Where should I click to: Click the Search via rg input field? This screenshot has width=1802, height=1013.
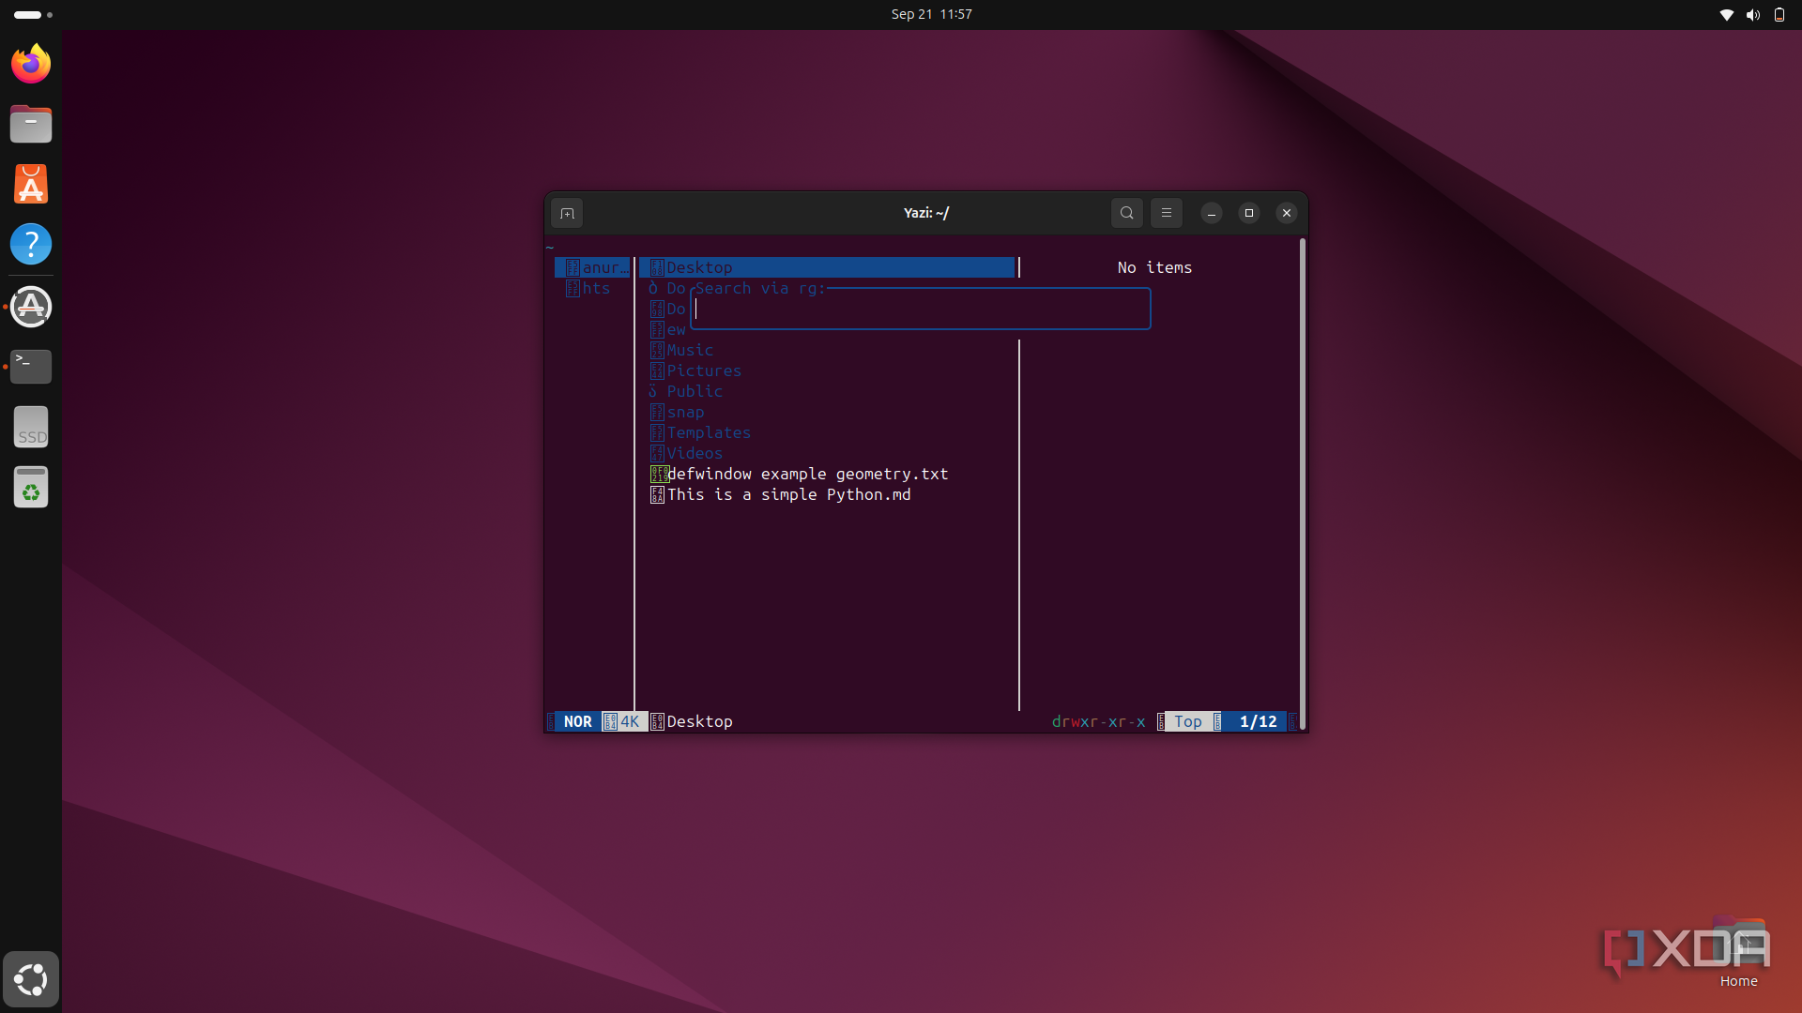(x=921, y=310)
